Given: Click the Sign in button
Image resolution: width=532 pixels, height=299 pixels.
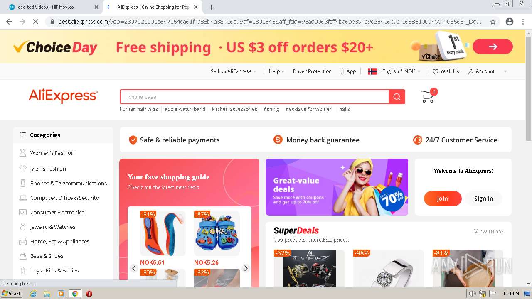Looking at the screenshot, I should [483, 199].
